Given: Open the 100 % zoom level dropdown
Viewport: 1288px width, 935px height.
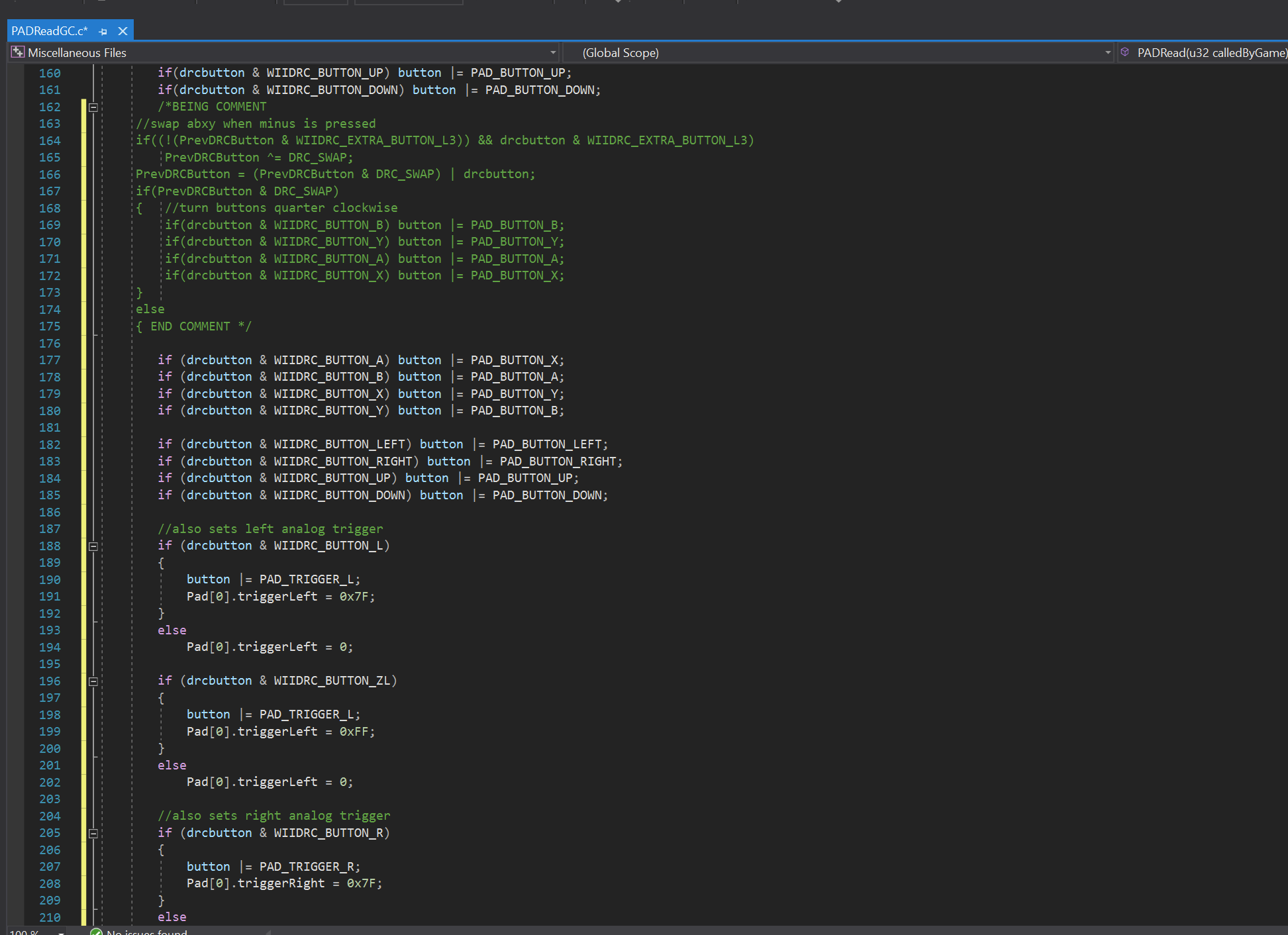Looking at the screenshot, I should click(x=61, y=932).
